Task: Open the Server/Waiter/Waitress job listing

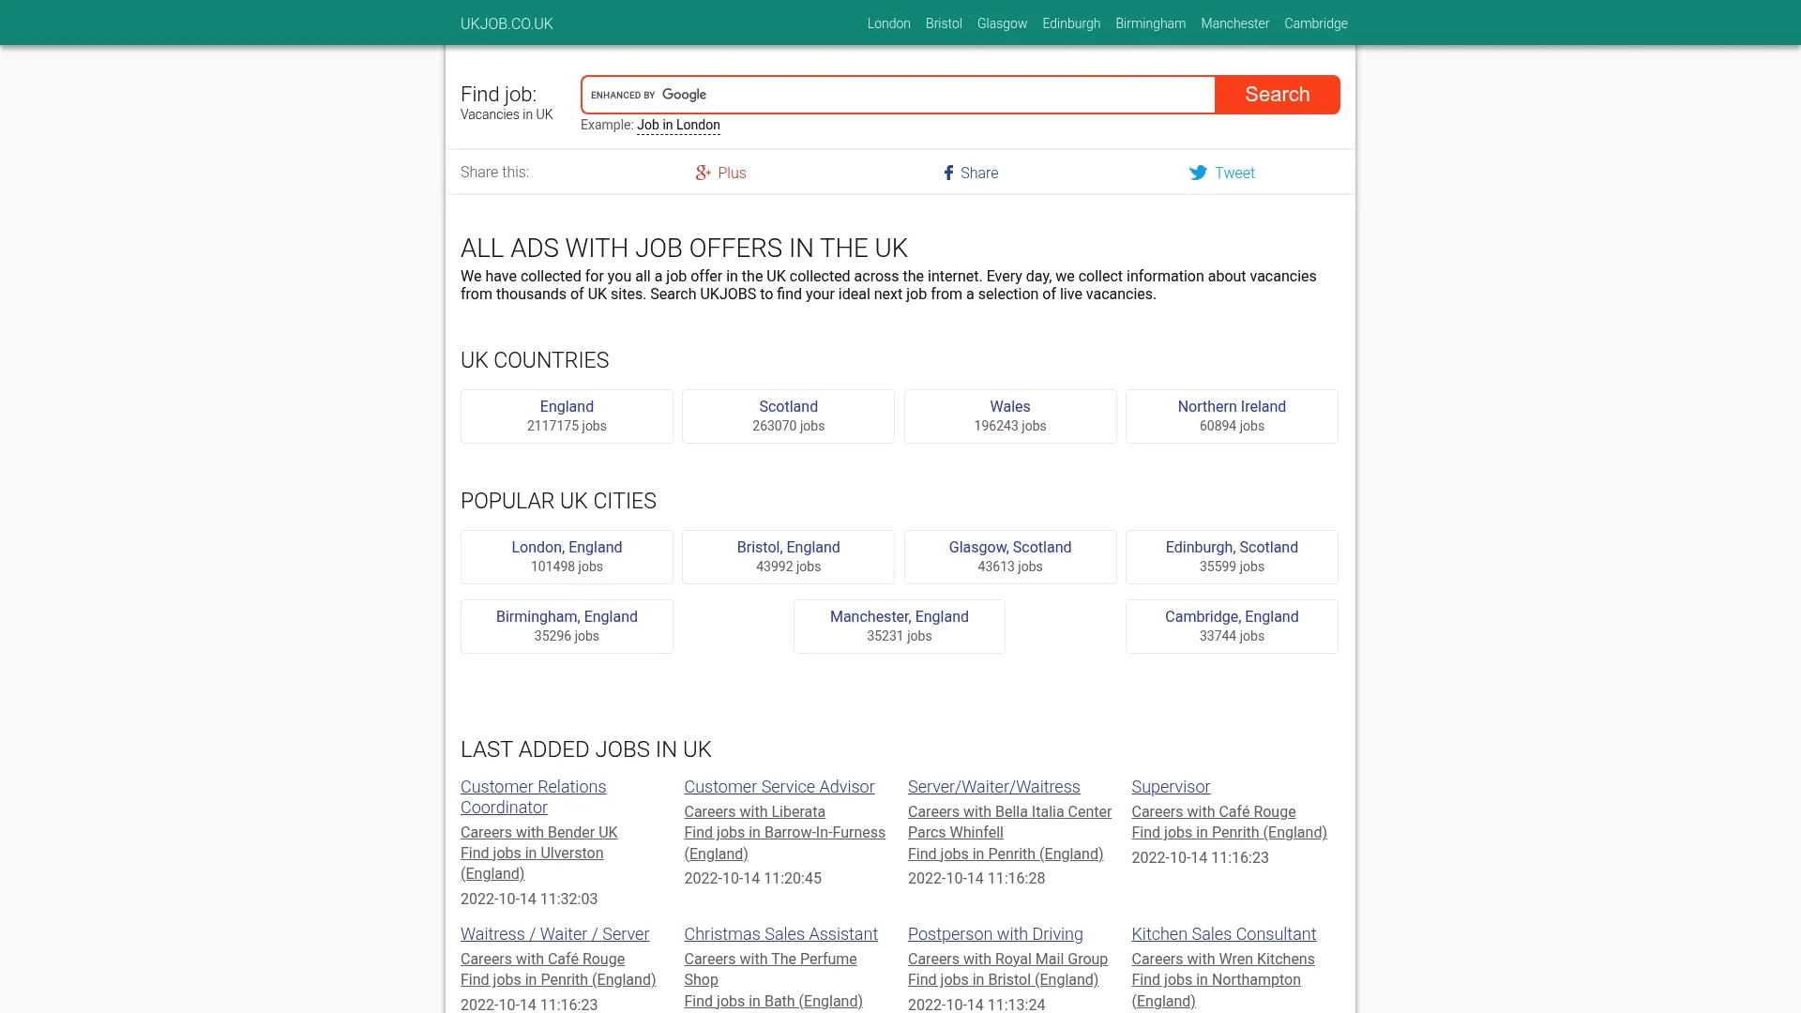Action: (x=993, y=787)
